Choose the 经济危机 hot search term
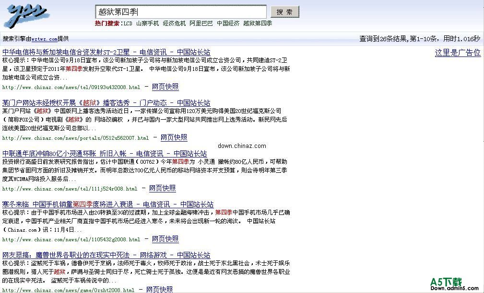This screenshot has width=484, height=293. coord(174,23)
